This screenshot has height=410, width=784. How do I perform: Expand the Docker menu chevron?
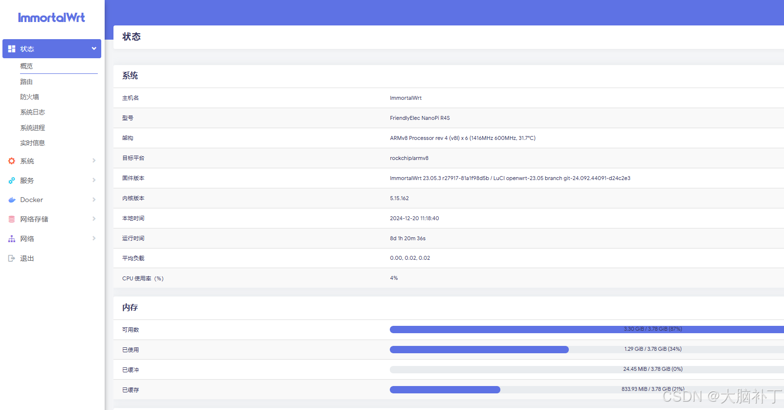click(x=94, y=200)
